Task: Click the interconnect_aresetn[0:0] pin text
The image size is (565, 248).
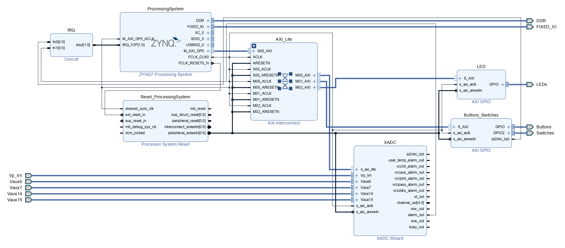Action: coord(185,127)
